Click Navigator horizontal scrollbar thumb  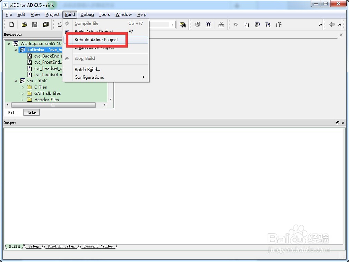click(x=53, y=105)
